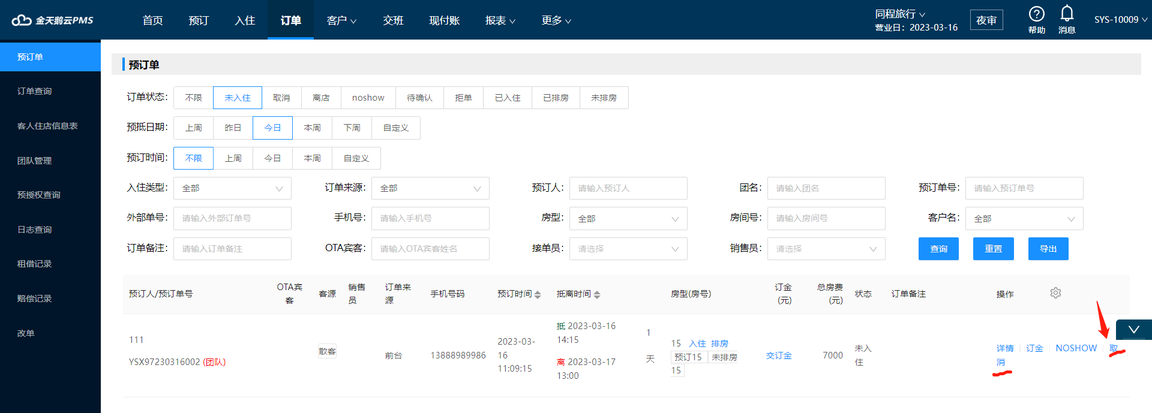Screen dimensions: 1152x413
Task: Go to the 入住 tab
Action: [x=245, y=20]
